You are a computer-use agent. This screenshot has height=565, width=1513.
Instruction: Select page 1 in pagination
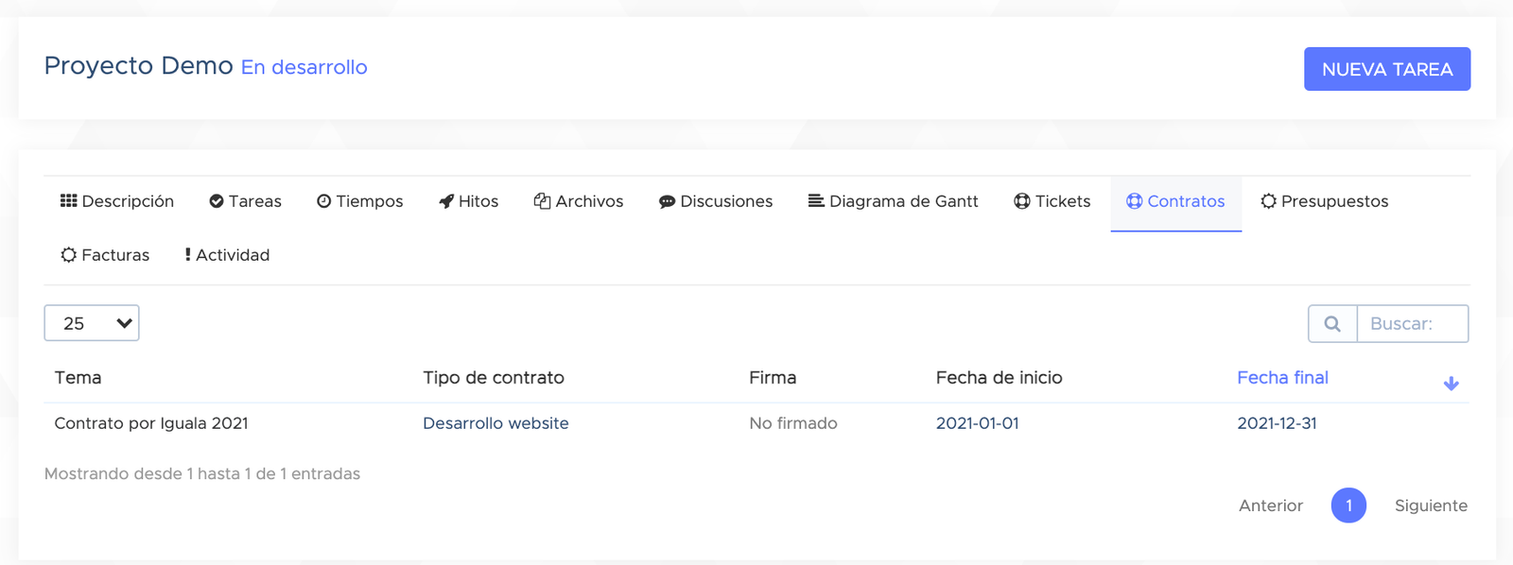pyautogui.click(x=1348, y=505)
